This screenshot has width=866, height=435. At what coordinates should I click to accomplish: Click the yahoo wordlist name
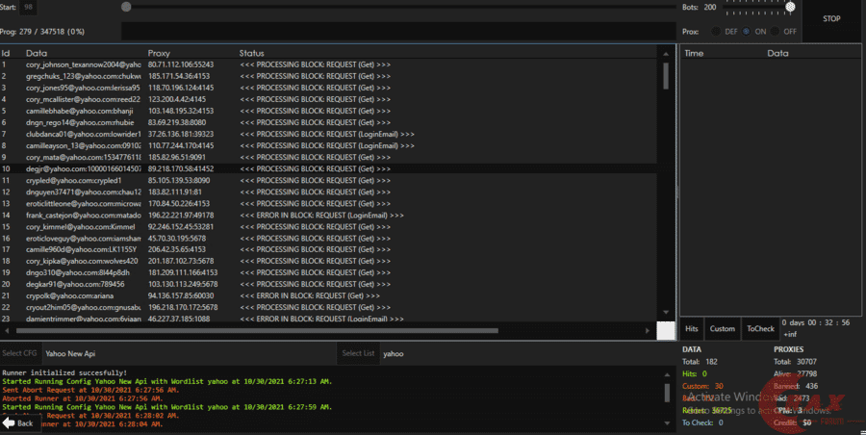tap(394, 354)
